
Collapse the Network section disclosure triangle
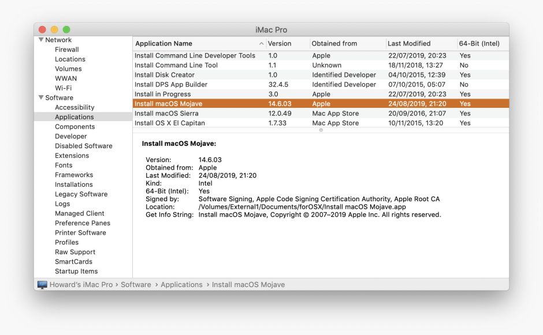[x=41, y=40]
